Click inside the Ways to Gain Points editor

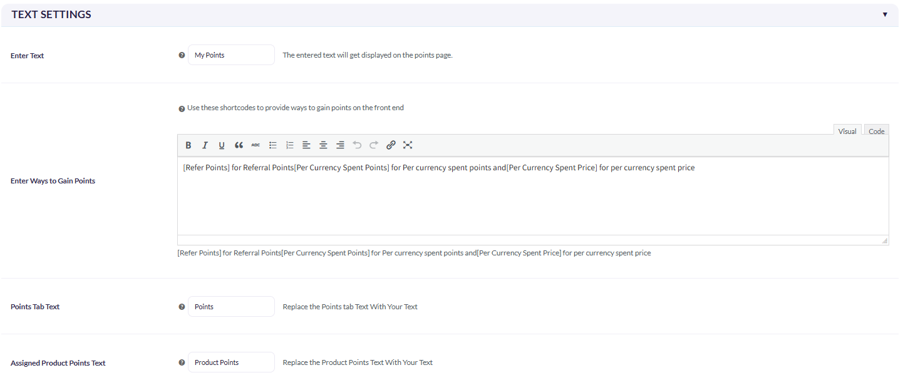533,196
